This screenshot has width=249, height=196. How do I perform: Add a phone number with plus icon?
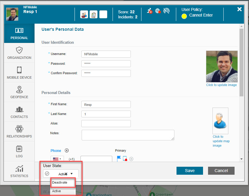click(x=67, y=150)
